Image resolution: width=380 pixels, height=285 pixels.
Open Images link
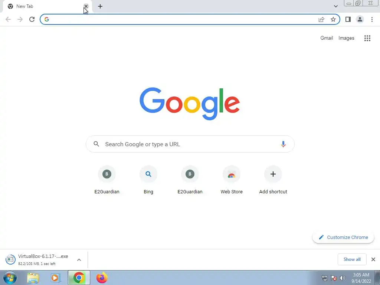pos(346,38)
